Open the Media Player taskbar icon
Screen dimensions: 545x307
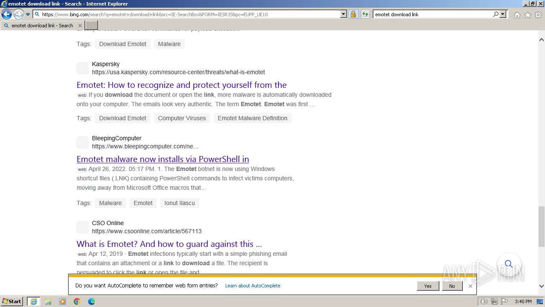pyautogui.click(x=63, y=301)
